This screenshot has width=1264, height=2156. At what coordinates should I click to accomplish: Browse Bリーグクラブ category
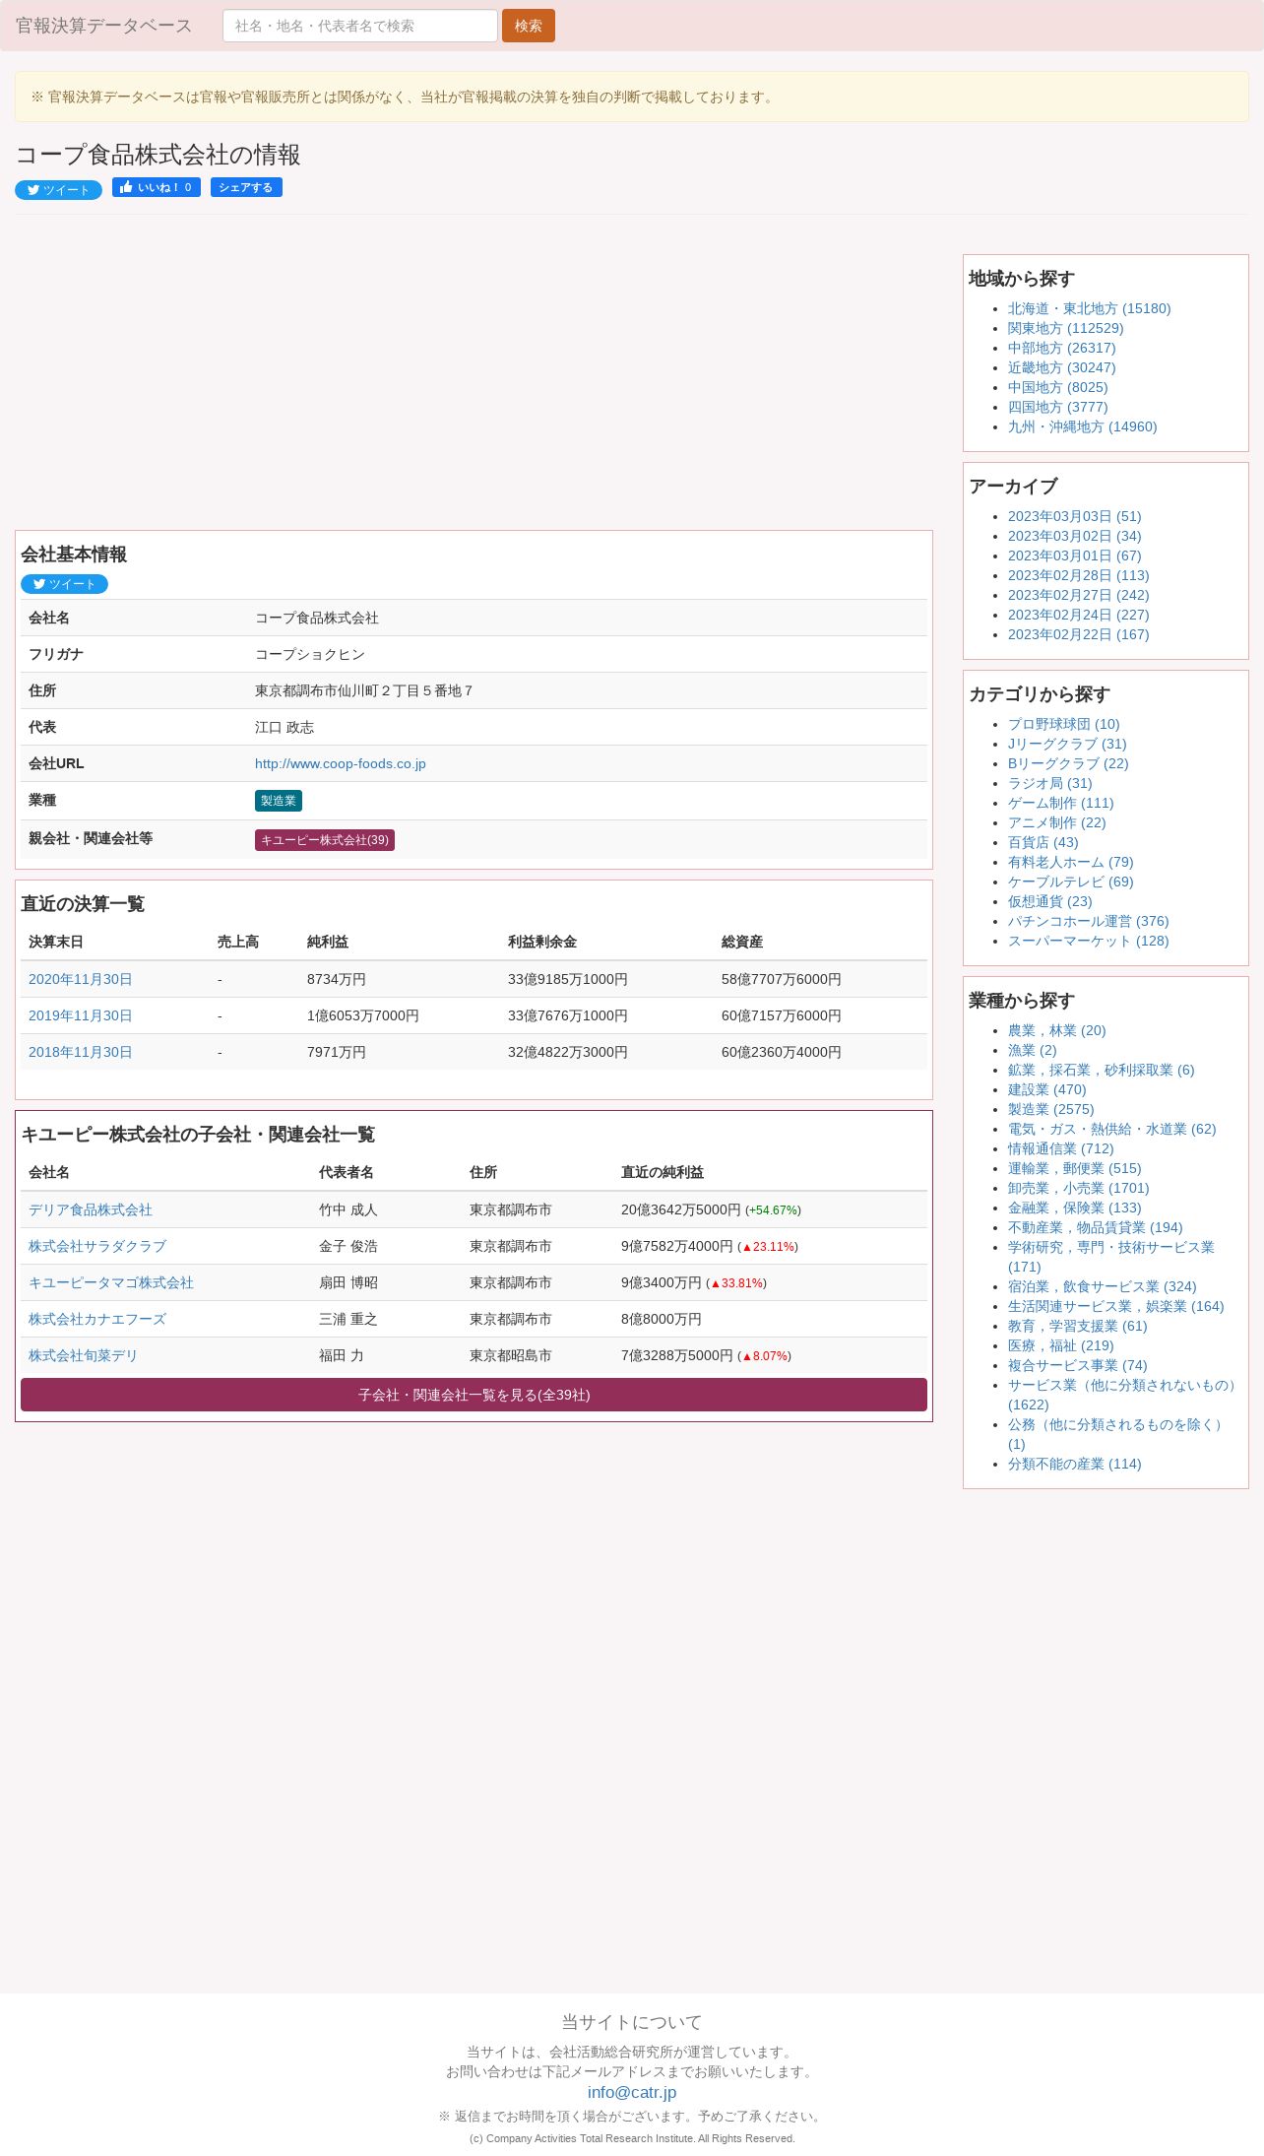coord(1068,763)
